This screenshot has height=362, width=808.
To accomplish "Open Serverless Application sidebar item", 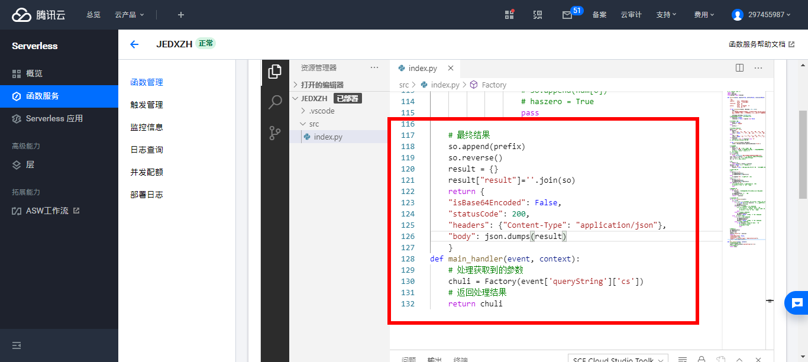I will (59, 119).
